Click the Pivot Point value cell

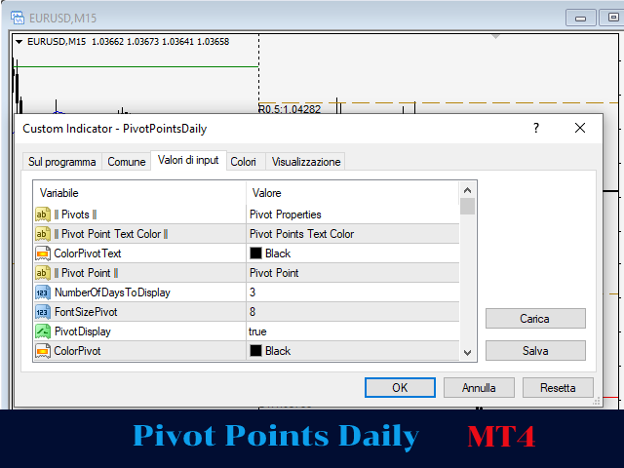[x=353, y=273]
